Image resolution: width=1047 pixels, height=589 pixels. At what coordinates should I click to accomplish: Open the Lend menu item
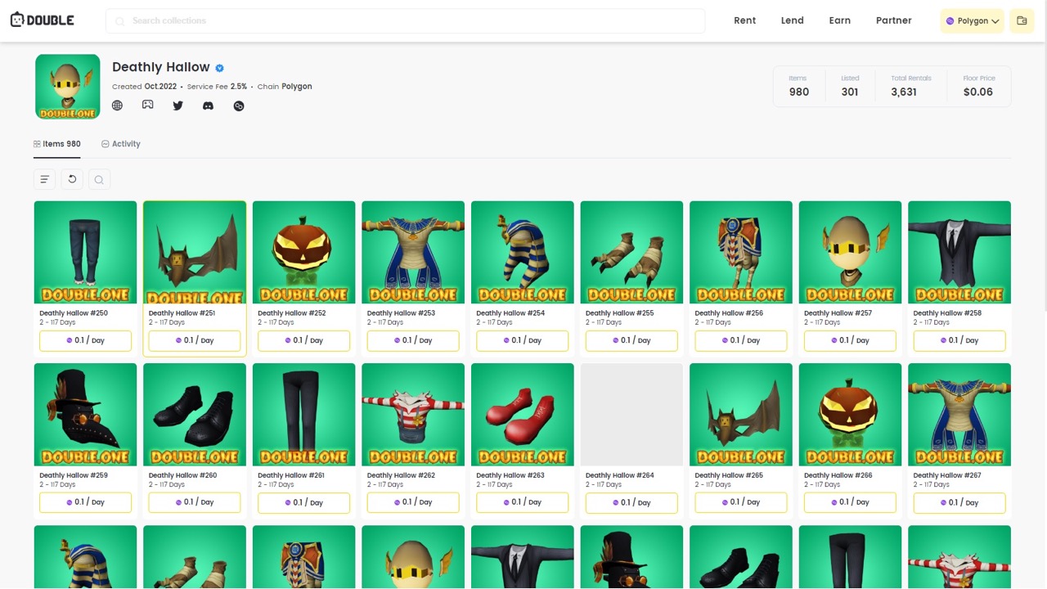792,20
